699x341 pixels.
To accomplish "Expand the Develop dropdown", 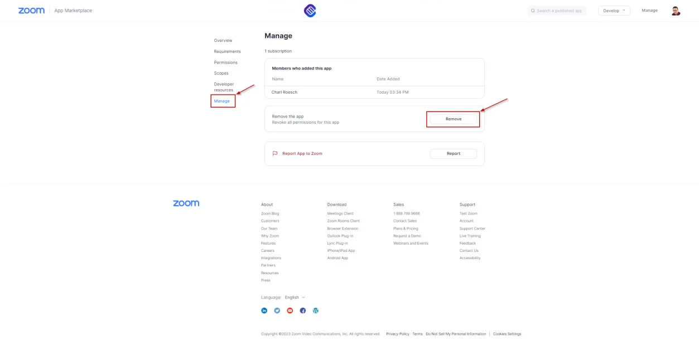I will click(614, 11).
